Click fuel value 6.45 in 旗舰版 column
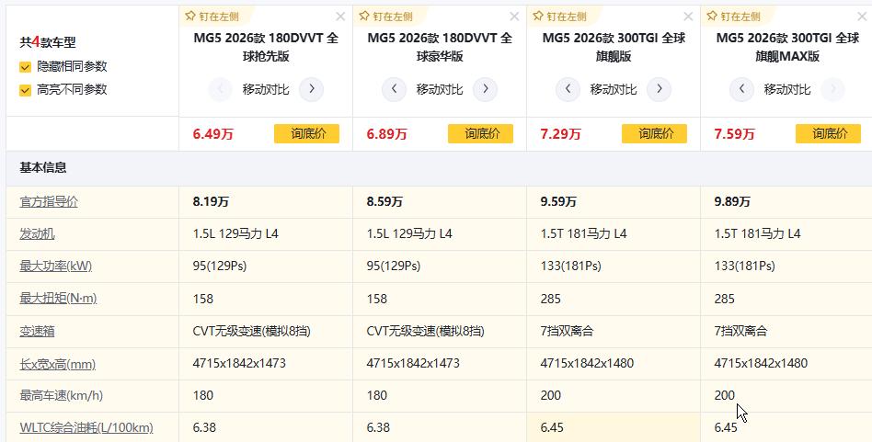Image resolution: width=872 pixels, height=442 pixels. point(552,427)
